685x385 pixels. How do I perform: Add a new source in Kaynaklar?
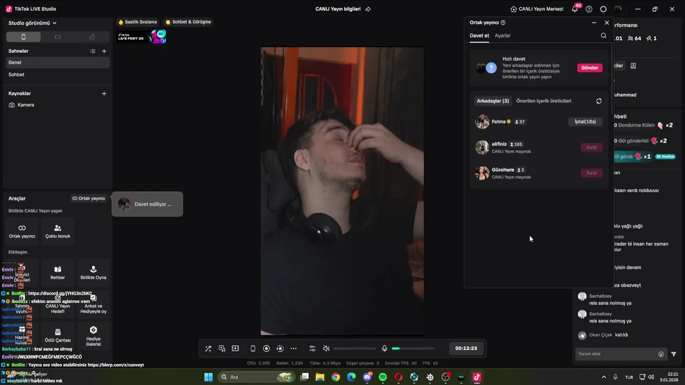pyautogui.click(x=104, y=94)
